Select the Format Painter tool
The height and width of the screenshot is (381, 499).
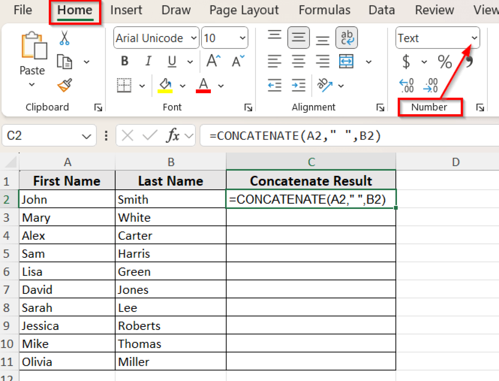[x=64, y=86]
